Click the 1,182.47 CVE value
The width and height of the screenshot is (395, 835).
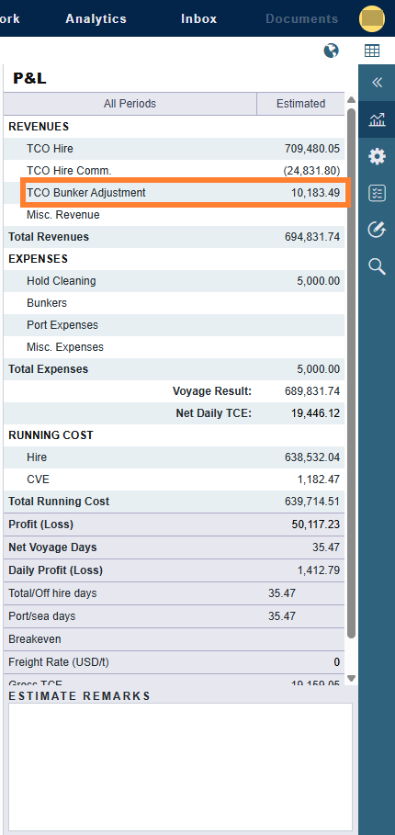click(x=319, y=480)
